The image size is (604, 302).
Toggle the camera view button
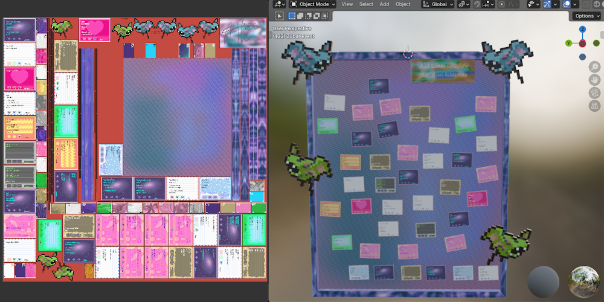[595, 93]
